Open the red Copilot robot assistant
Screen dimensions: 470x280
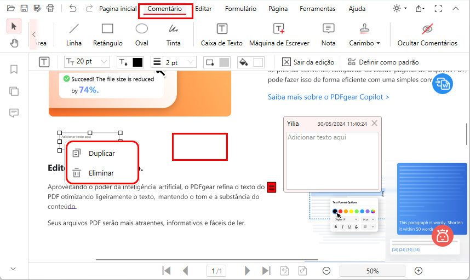point(443,236)
